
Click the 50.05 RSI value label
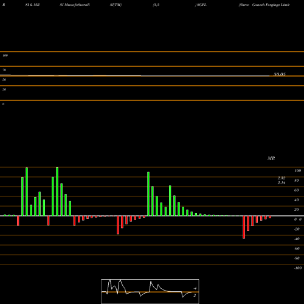[x=280, y=74]
